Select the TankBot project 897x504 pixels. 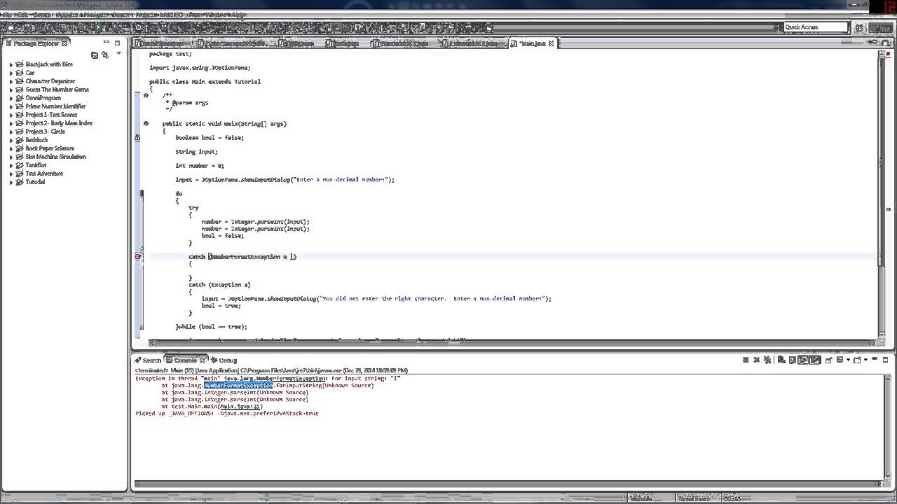[x=36, y=165]
